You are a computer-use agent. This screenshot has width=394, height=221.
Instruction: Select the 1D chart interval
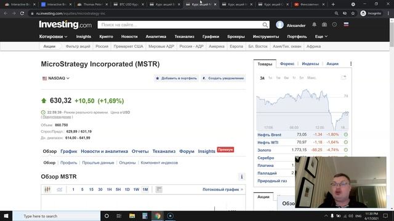127,190
